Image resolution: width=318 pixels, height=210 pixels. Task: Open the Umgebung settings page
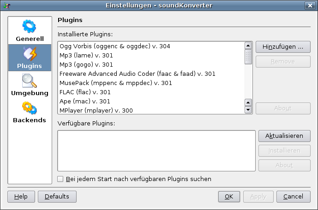[x=30, y=85]
